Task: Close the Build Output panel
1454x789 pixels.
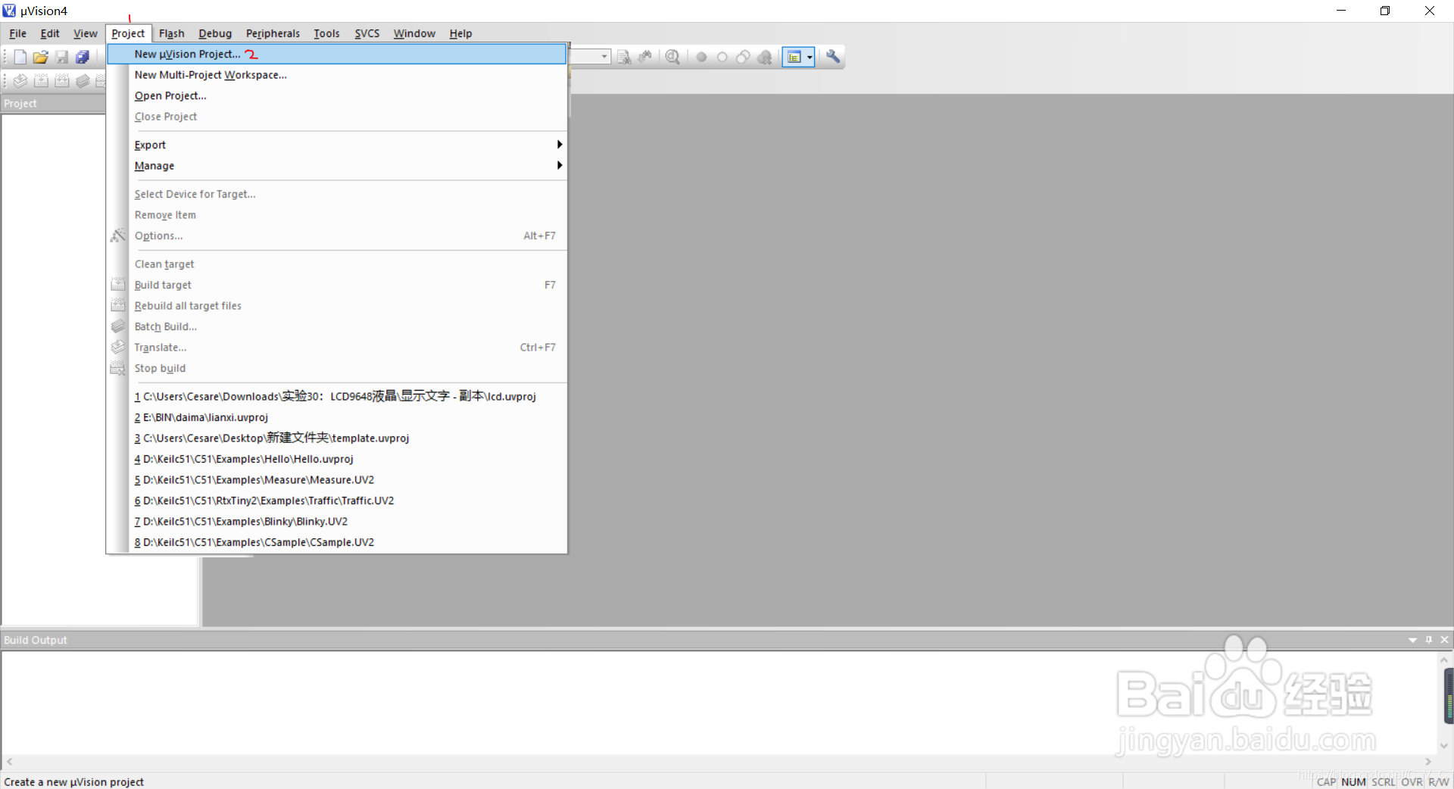Action: 1444,640
